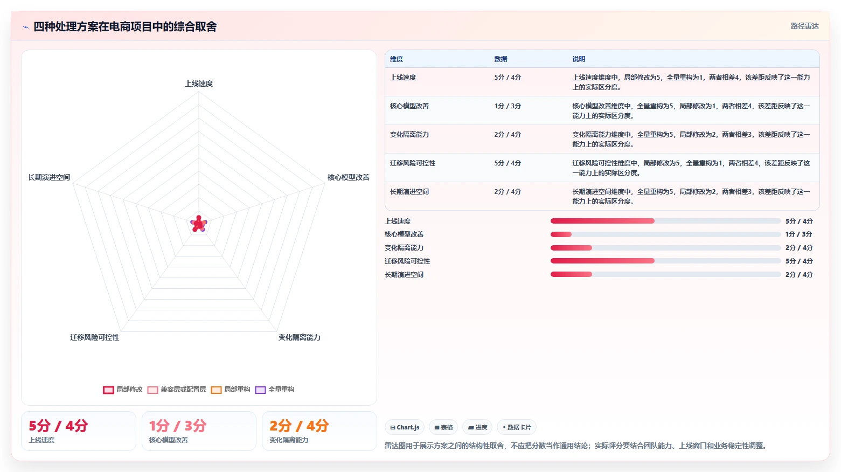Toggle the 兼容层或配置层 legend dataset

click(x=177, y=390)
